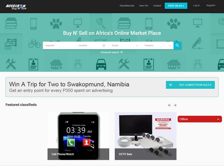Click Advanced search double-chevron icon
224x166 pixels.
(x=122, y=52)
